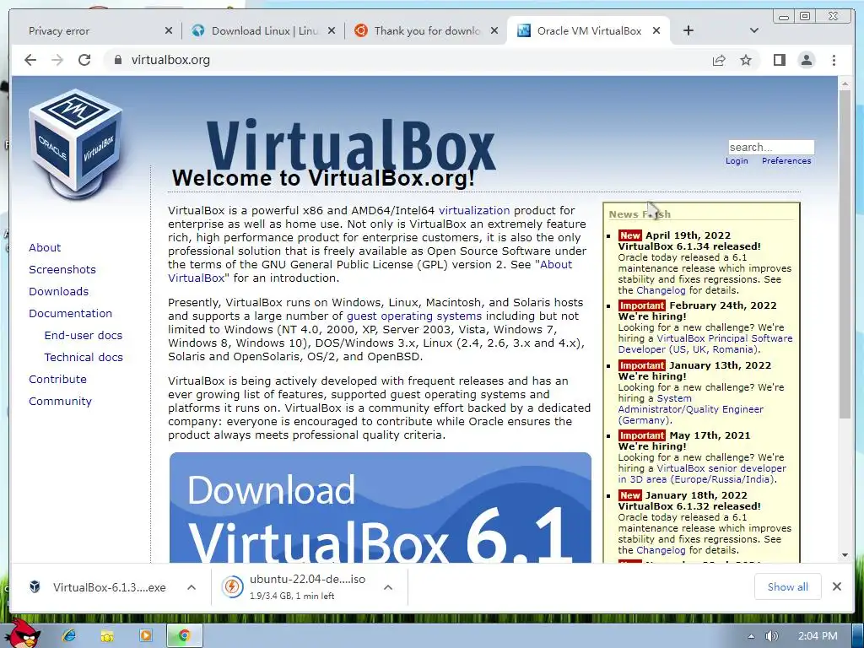Screen dimensions: 864x648
Task: Click the VirtualBox exe download file icon
Action: click(x=35, y=587)
